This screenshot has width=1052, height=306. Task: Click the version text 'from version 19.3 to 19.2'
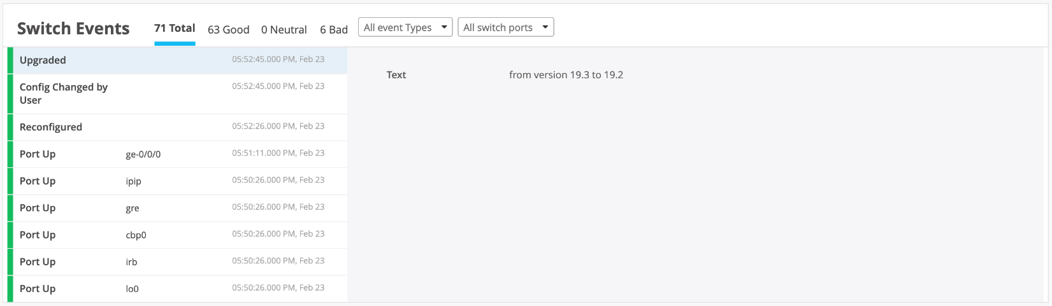(566, 75)
